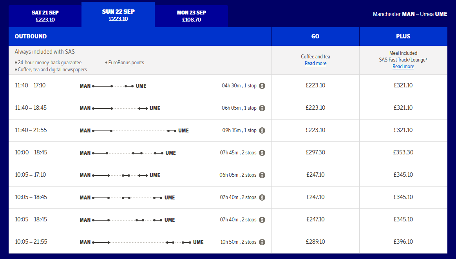Show details icon for 09h 15m flight

(x=262, y=130)
